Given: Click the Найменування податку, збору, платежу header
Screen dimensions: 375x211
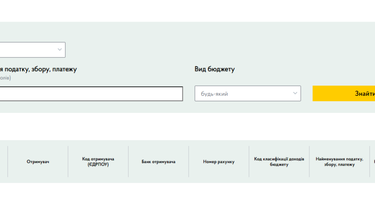Looking at the screenshot, I should tap(339, 162).
